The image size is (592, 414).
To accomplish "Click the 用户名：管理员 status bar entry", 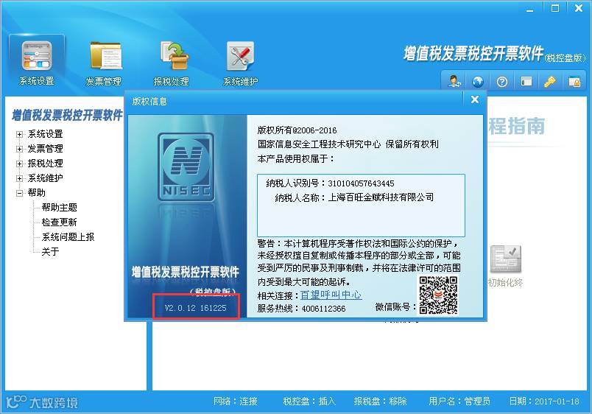I will pyautogui.click(x=459, y=401).
